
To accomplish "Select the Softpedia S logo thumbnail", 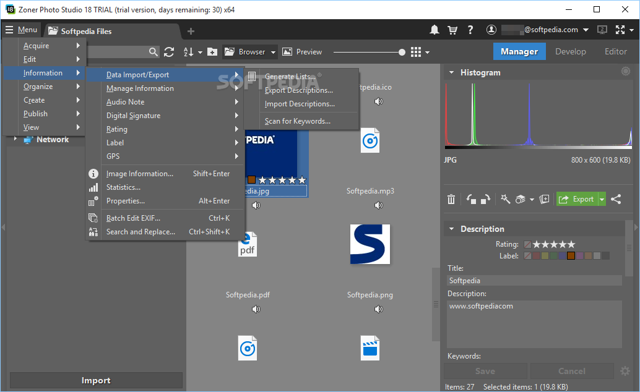I will [370, 244].
